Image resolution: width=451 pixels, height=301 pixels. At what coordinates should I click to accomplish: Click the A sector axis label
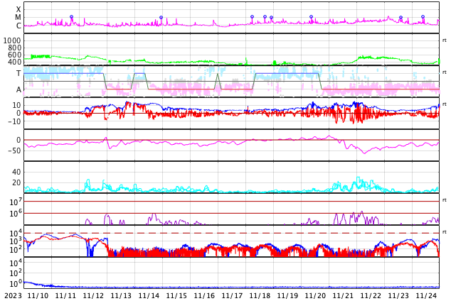[x=18, y=89]
